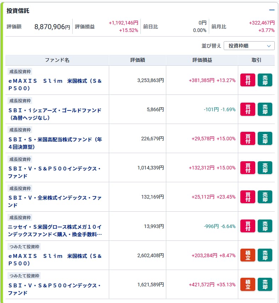Image resolution: width=279 pixels, height=303 pixels.
Task: Click 売却 for eMAXIS Slim 成長投資枠 row
Action: pos(265,80)
